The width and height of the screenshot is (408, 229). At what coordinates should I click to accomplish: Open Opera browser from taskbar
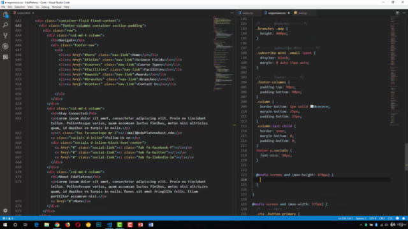tap(78, 225)
